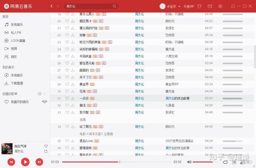Go forward with the right arrow
This screenshot has height=168, width=256.
point(58,6)
